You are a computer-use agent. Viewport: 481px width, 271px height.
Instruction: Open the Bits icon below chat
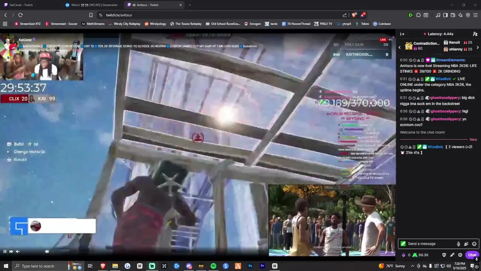click(x=404, y=255)
